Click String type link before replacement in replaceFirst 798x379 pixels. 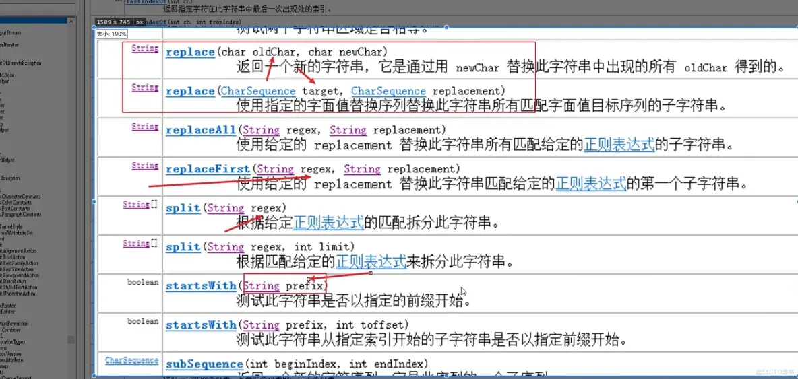pos(363,169)
